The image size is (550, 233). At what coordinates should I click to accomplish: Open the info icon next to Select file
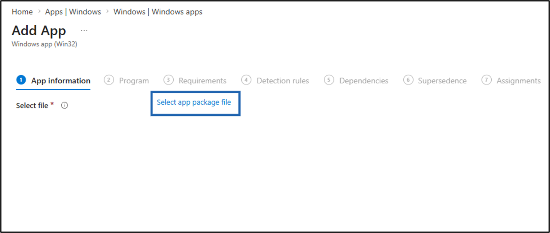(65, 106)
